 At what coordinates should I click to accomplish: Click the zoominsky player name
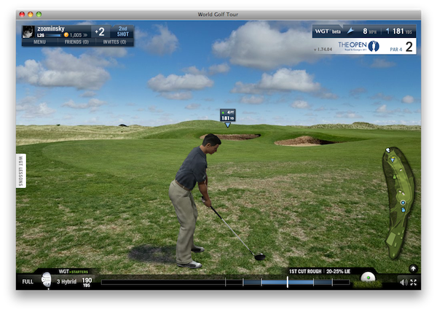(51, 28)
